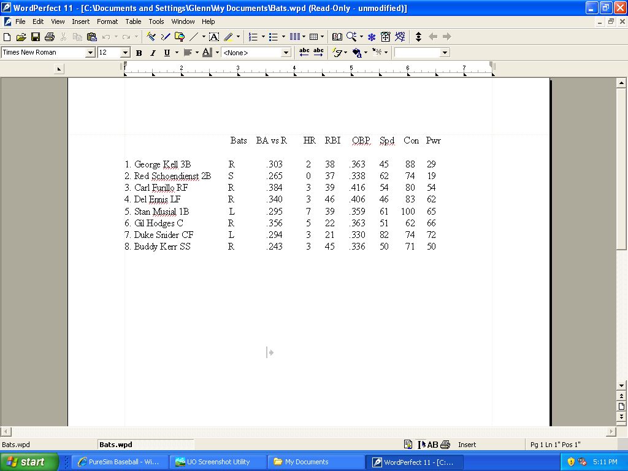Click the QuickFonts script F icon

(x=338, y=53)
